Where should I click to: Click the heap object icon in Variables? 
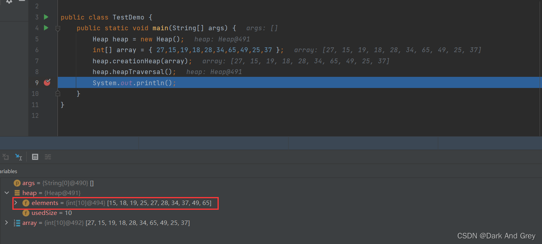[x=17, y=193]
